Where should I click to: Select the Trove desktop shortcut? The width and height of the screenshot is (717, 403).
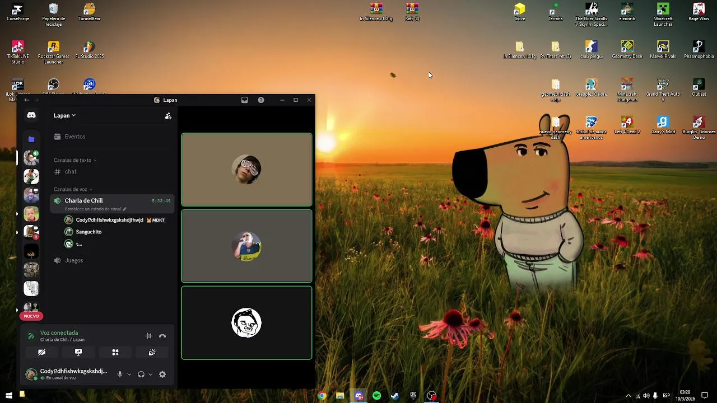(x=520, y=12)
